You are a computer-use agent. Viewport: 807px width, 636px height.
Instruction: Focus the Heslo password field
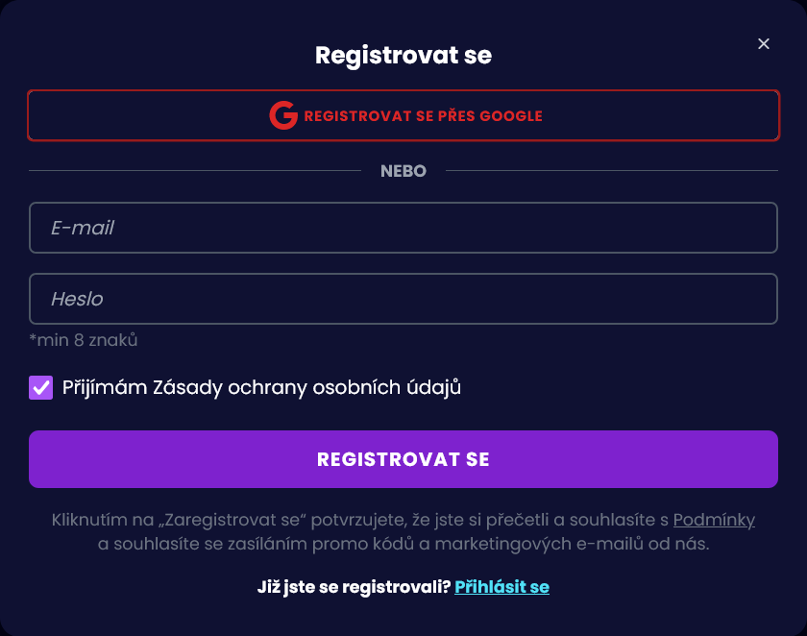[403, 299]
